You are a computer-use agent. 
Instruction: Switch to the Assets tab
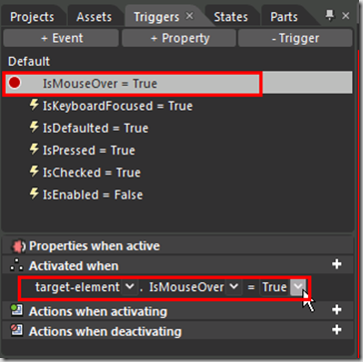click(x=94, y=17)
